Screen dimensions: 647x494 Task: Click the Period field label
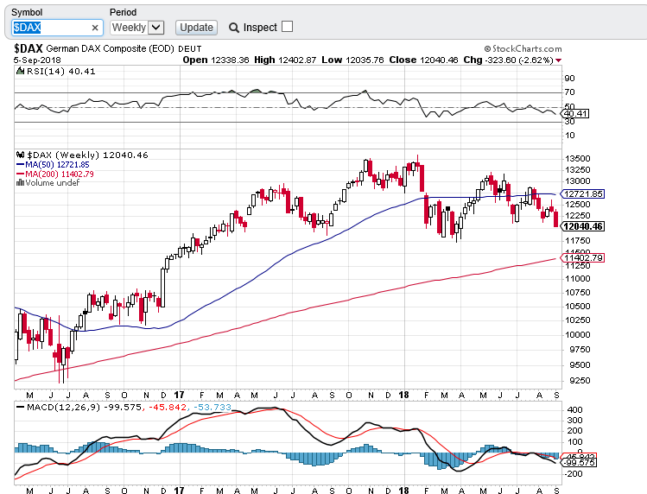[123, 12]
